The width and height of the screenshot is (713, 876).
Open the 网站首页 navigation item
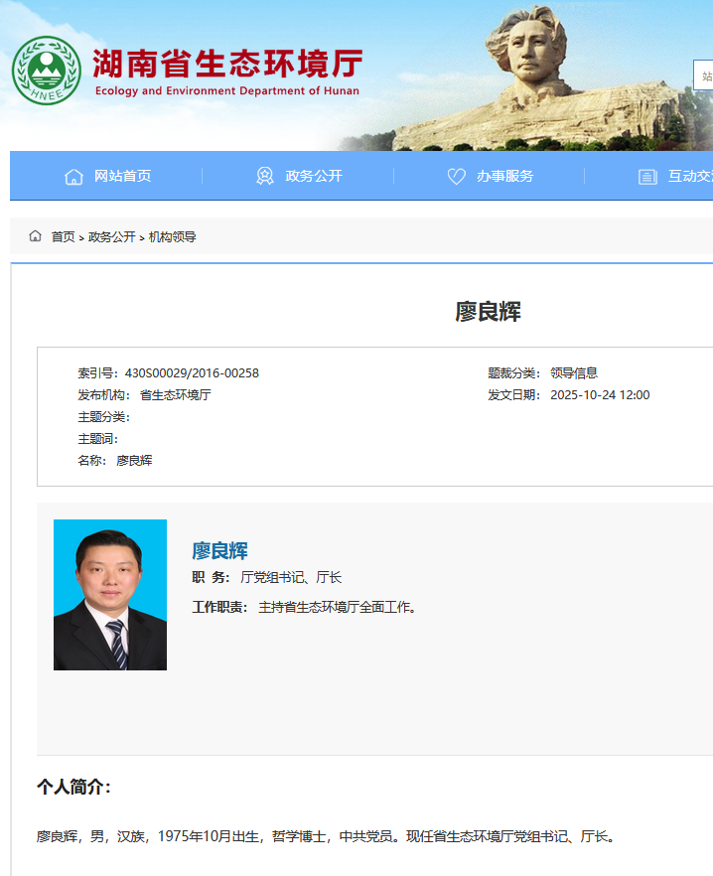tap(122, 176)
